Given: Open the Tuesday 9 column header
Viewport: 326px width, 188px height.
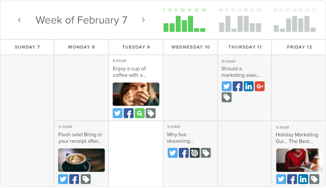Looking at the screenshot, I should coord(136,47).
